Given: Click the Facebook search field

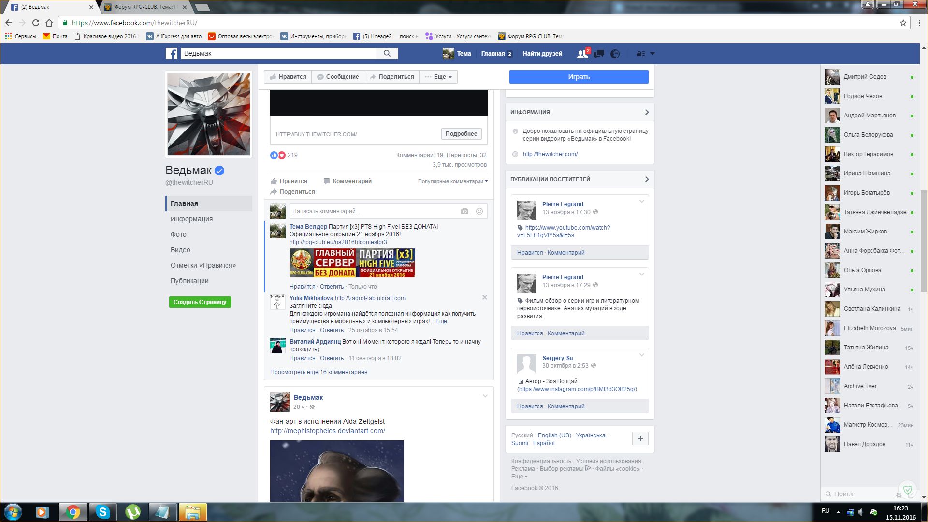Looking at the screenshot, I should click(279, 54).
